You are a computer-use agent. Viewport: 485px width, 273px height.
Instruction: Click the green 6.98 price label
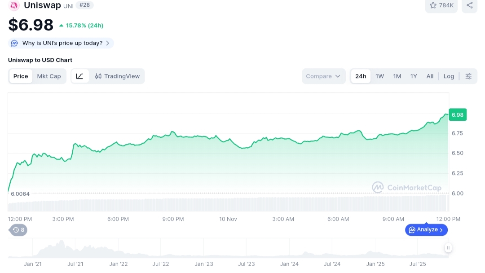(x=458, y=114)
